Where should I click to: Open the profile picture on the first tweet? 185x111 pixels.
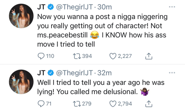pyautogui.click(x=21, y=16)
